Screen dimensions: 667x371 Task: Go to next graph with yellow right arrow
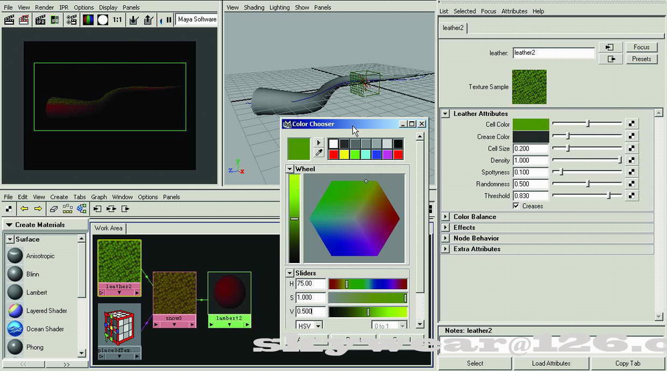(x=38, y=208)
